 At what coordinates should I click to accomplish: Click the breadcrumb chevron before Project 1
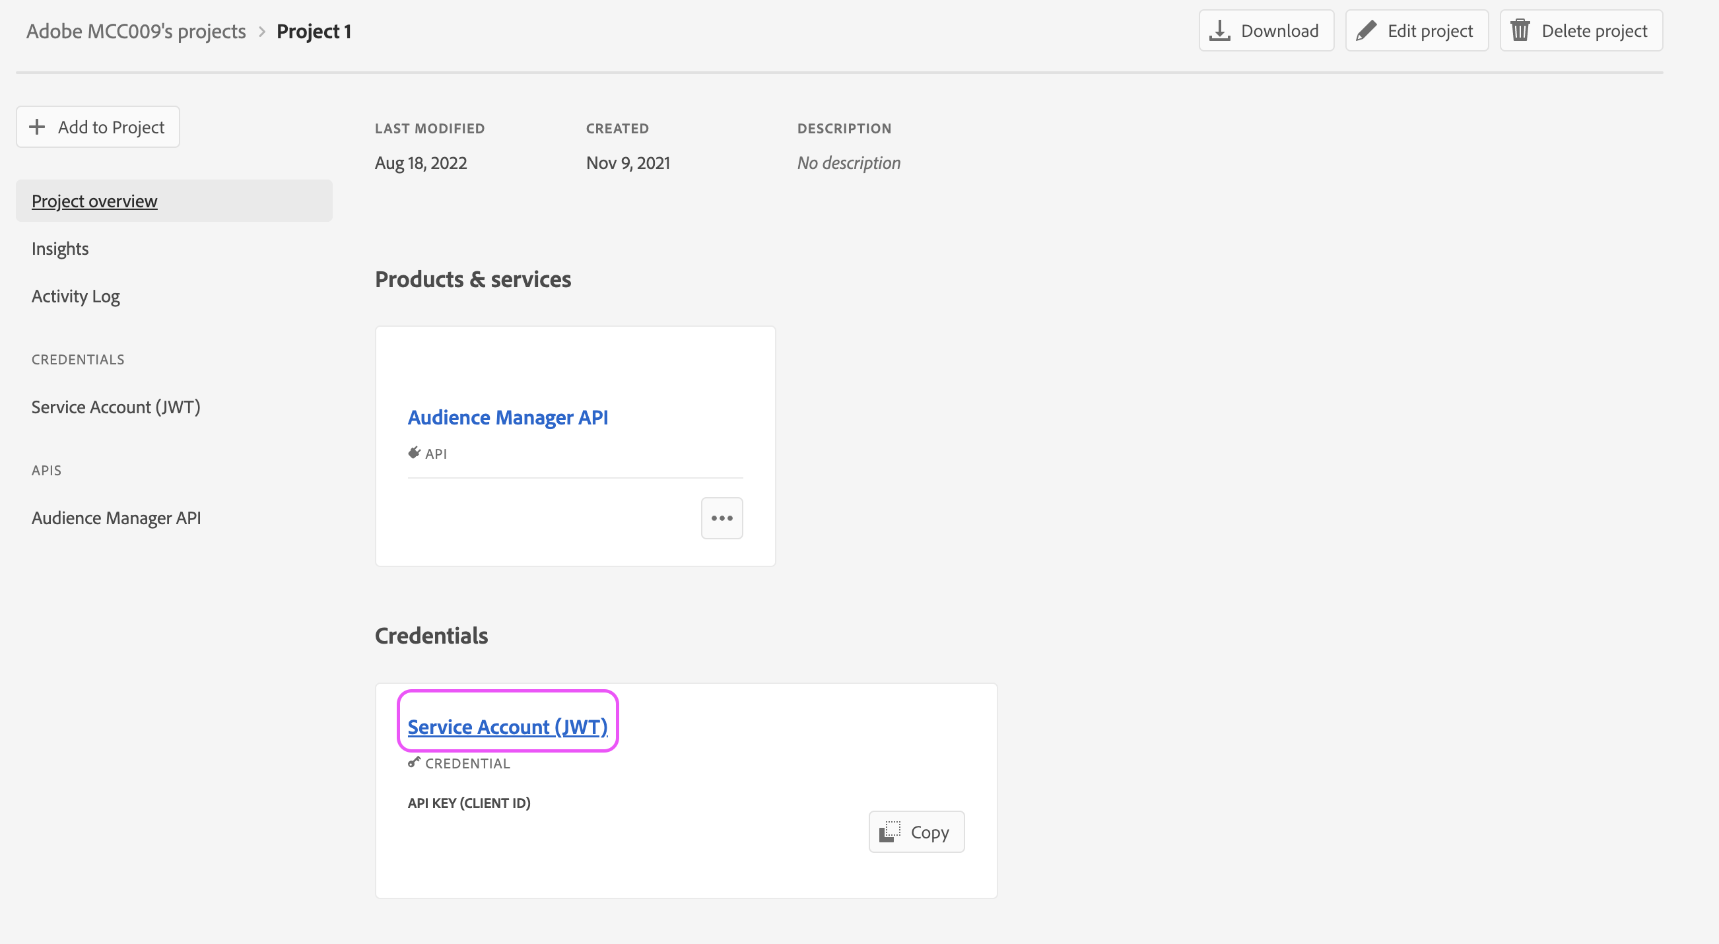[261, 31]
